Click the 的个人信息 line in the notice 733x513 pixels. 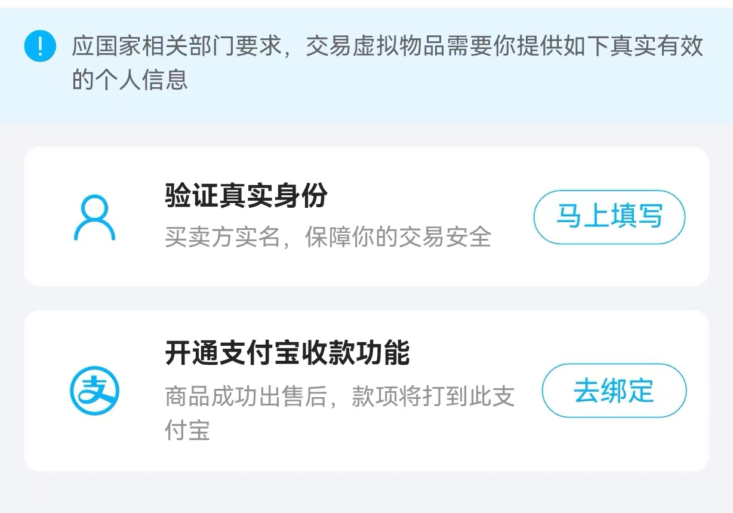[x=130, y=79]
